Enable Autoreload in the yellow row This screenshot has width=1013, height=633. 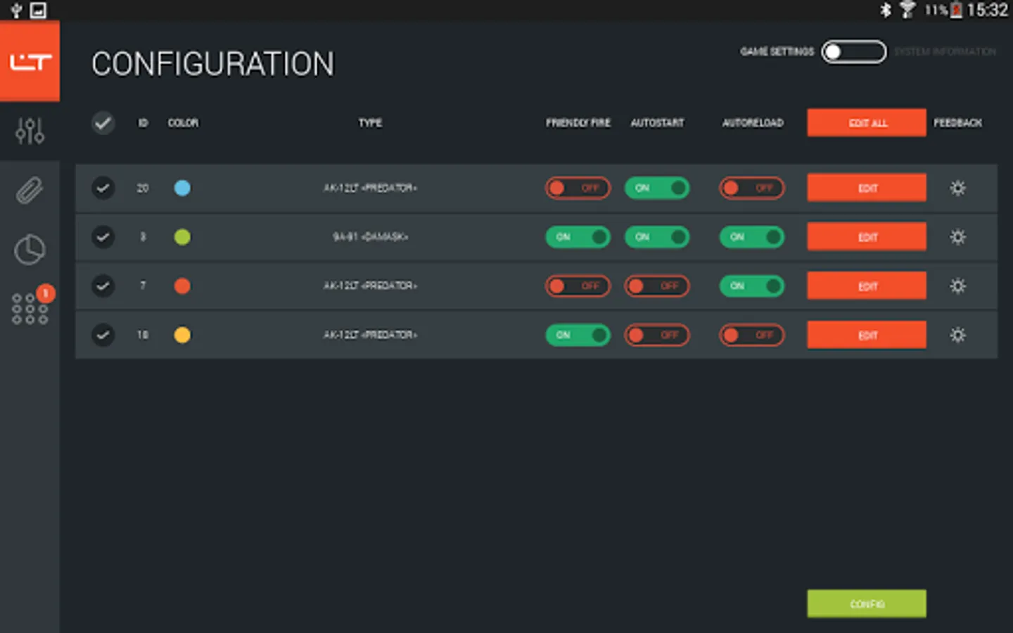pyautogui.click(x=751, y=335)
